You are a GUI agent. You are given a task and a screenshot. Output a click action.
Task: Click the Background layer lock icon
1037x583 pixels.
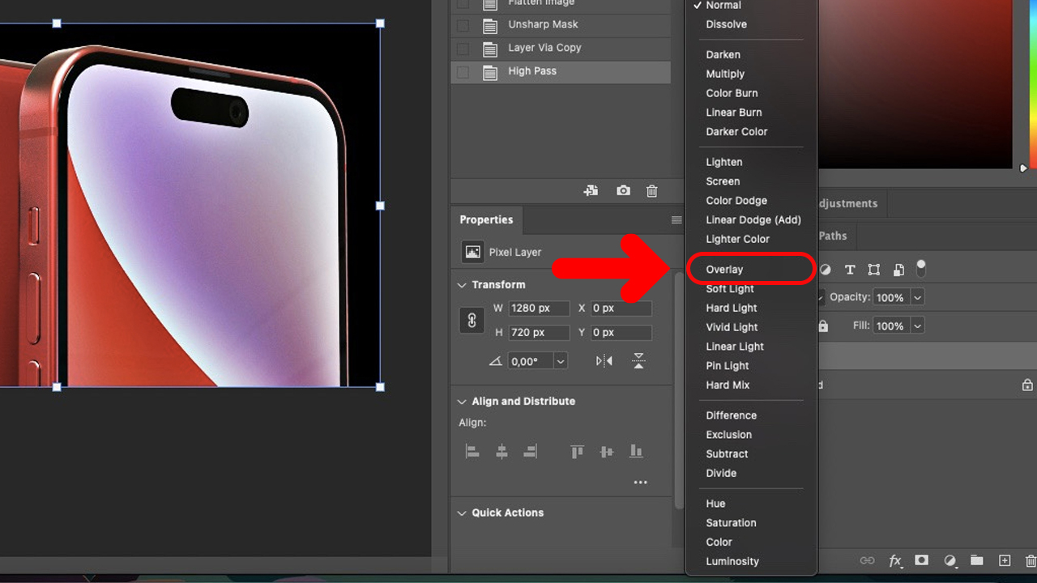click(x=1027, y=385)
